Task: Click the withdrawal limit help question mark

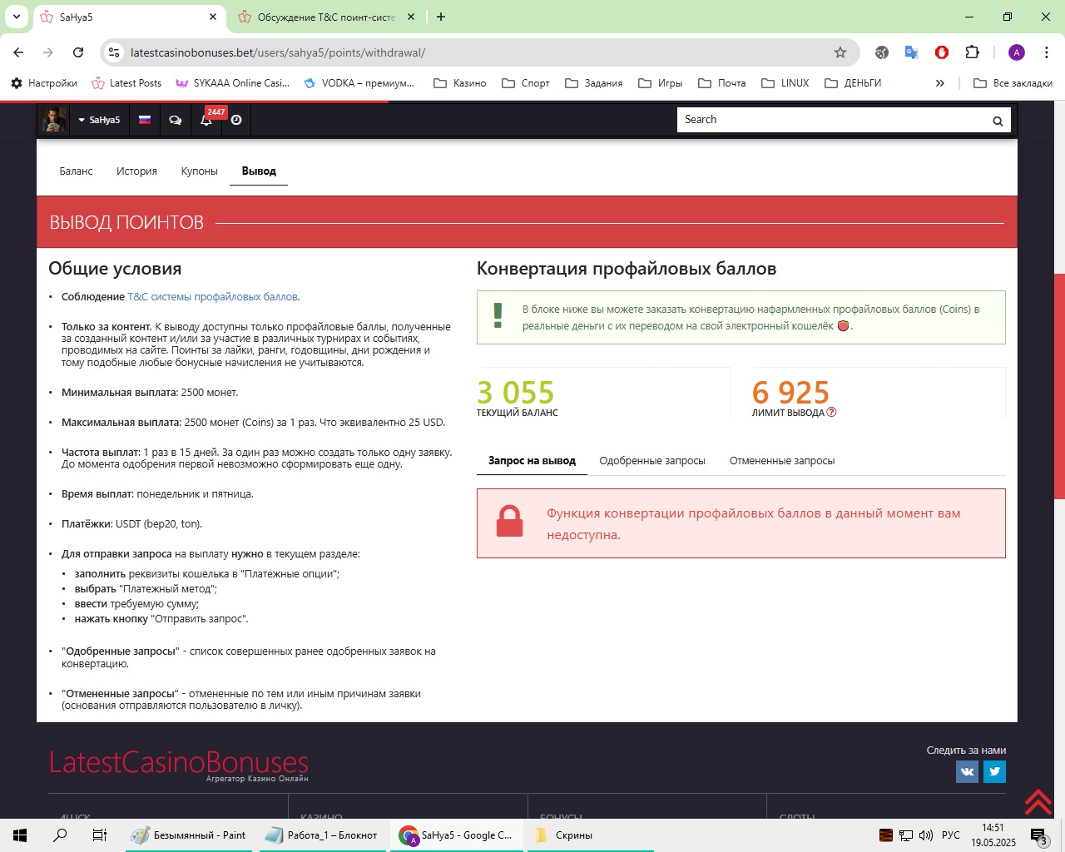Action: pyautogui.click(x=831, y=412)
